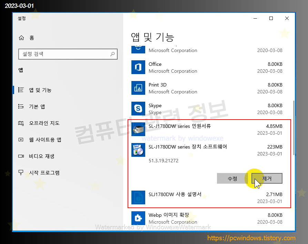Click the SL-J1780DW 민원서류 printer icon
308x244 pixels.
click(x=138, y=129)
